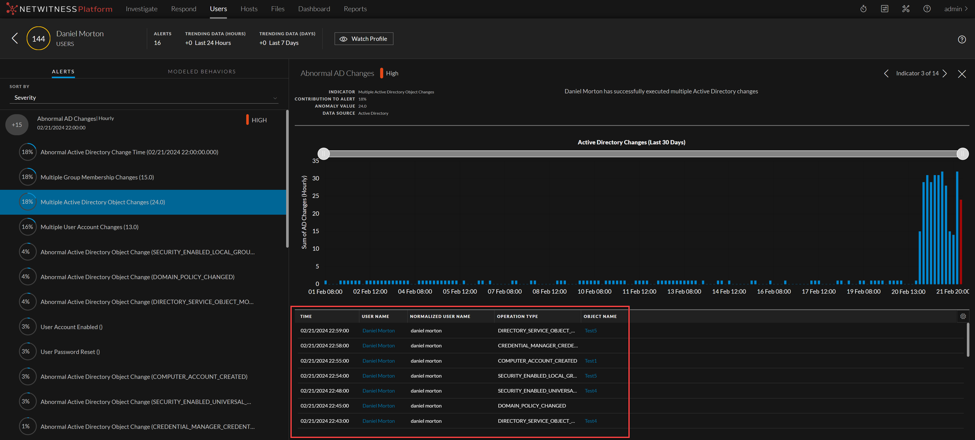Click left handle of chart range slider
Viewport: 975px width, 440px height.
324,154
